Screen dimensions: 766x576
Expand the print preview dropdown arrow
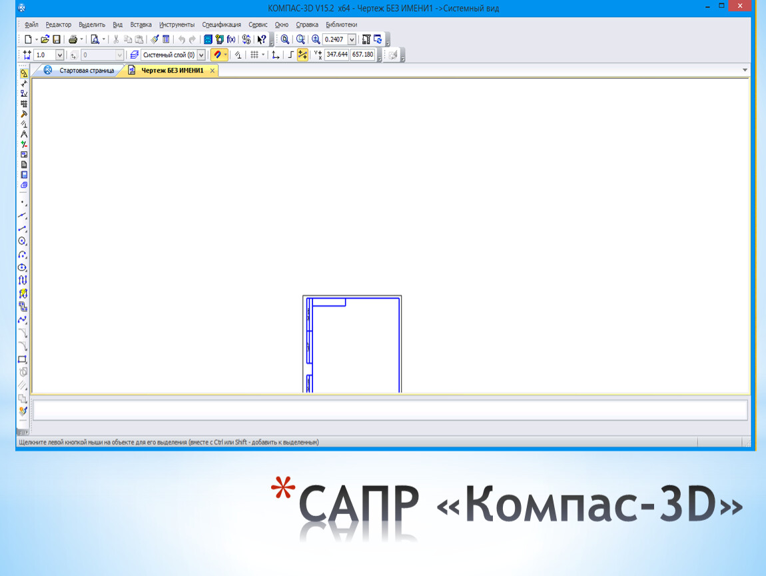pos(103,39)
